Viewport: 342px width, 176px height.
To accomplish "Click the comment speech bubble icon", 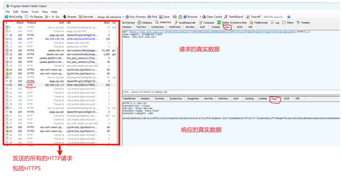I will tap(26, 17).
